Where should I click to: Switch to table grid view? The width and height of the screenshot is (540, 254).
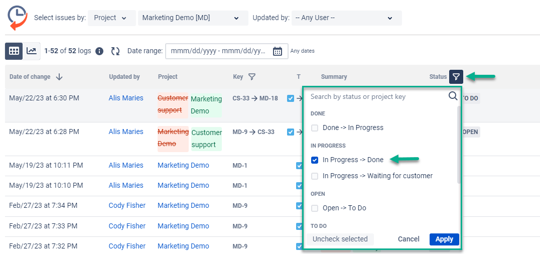click(x=14, y=51)
